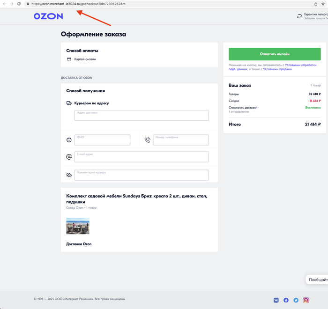Click the Оформление заказа heading
The width and height of the screenshot is (328, 309).
(94, 34)
